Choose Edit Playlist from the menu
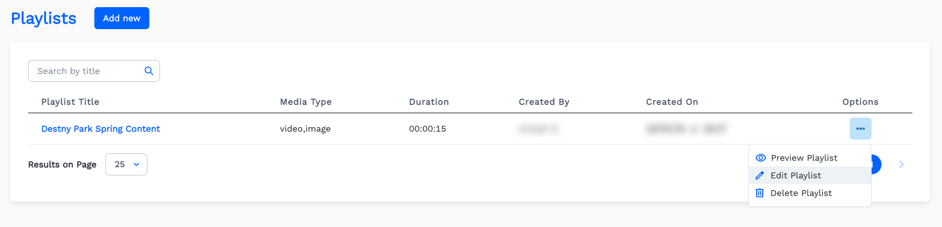Image resolution: width=942 pixels, height=227 pixels. (796, 175)
